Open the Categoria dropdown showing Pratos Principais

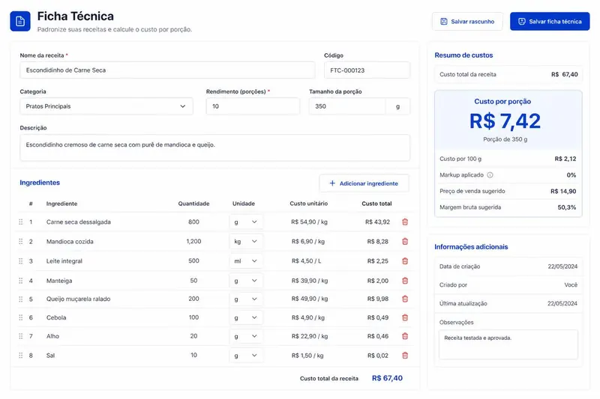(x=106, y=106)
